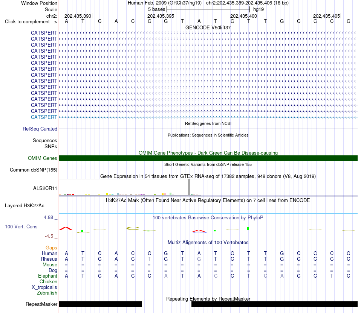358x313 pixels.
Task: Click the Human species label
Action: (x=49, y=254)
